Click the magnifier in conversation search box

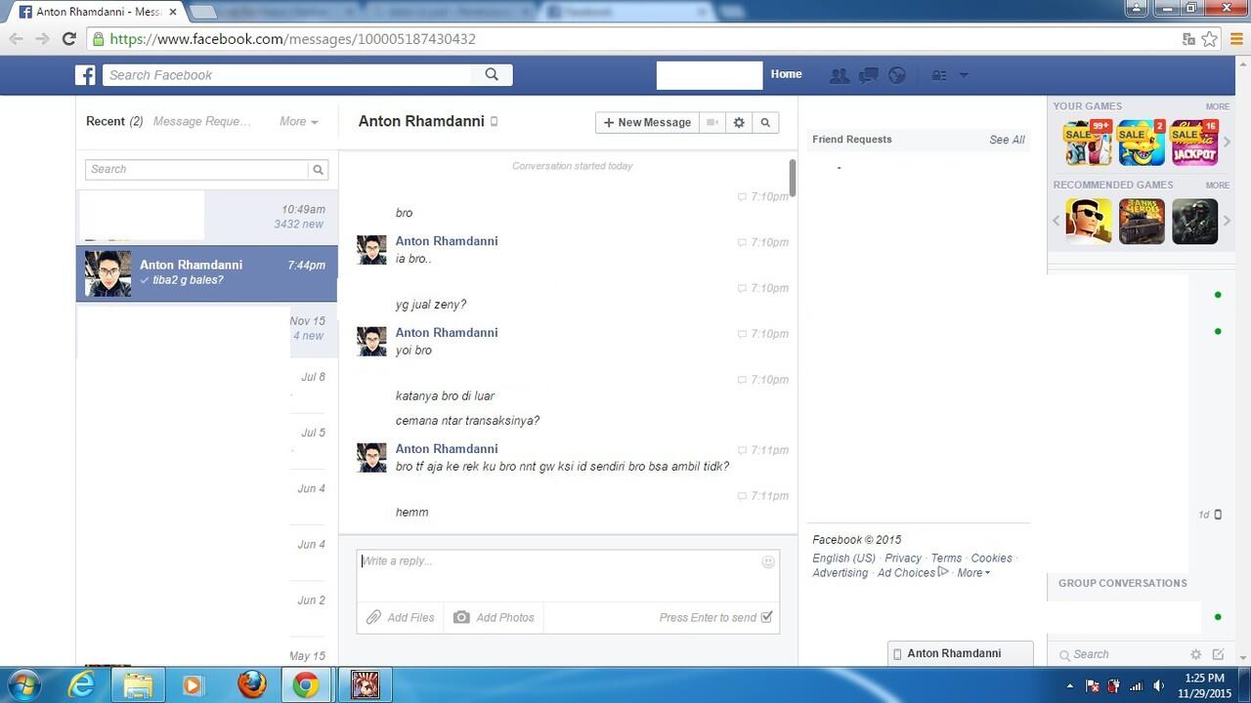(318, 170)
